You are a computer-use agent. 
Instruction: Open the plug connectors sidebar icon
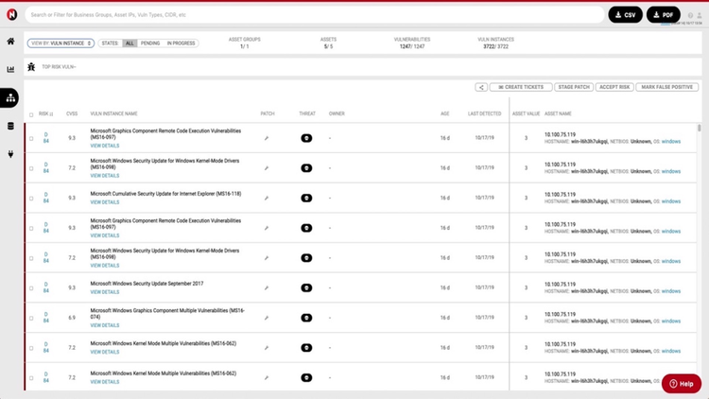pyautogui.click(x=10, y=154)
